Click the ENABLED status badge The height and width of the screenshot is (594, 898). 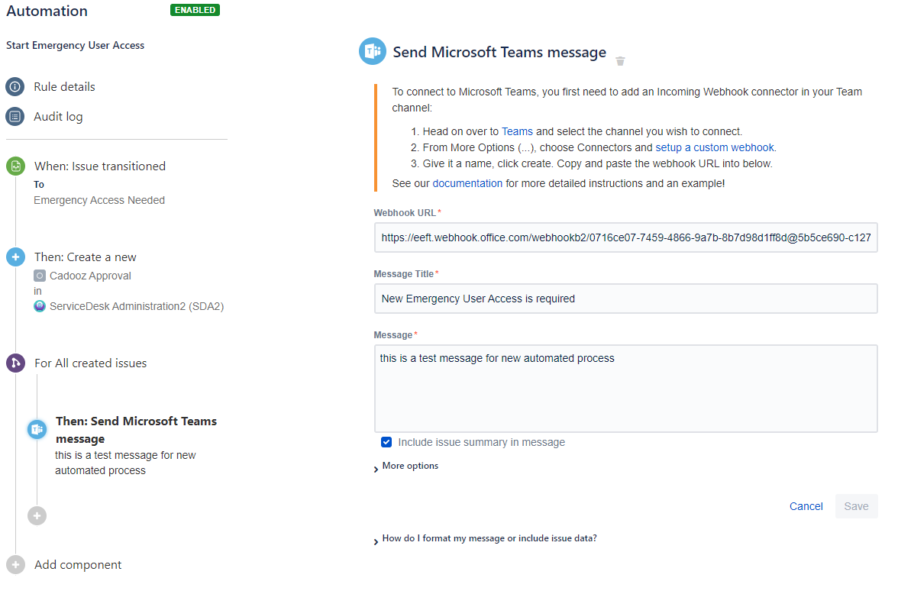[x=195, y=10]
